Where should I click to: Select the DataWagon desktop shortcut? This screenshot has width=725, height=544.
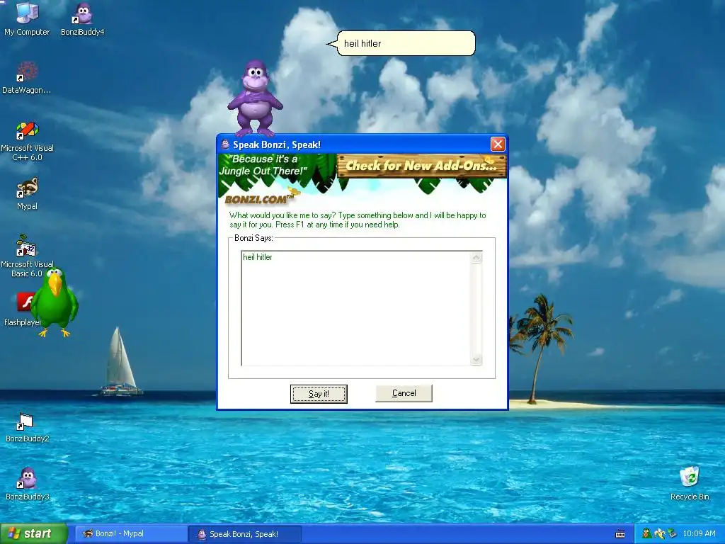[x=27, y=76]
